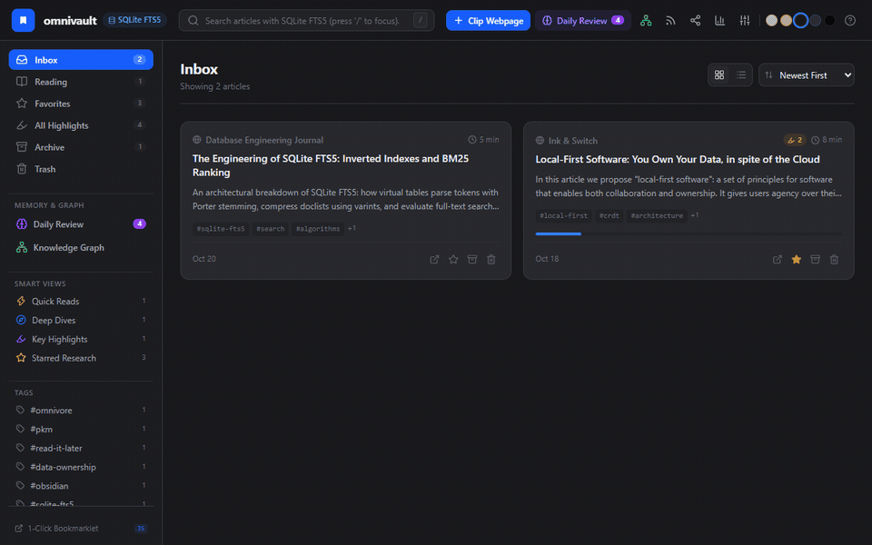Open Favorites in sidebar

[x=81, y=104]
